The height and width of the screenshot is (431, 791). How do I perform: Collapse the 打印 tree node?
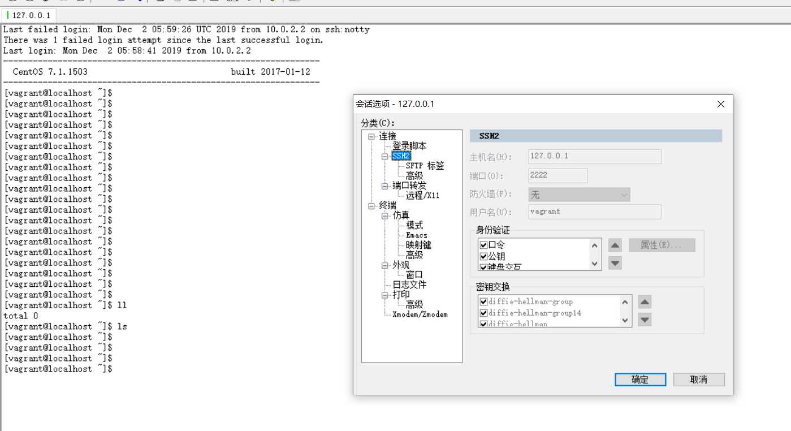point(385,295)
